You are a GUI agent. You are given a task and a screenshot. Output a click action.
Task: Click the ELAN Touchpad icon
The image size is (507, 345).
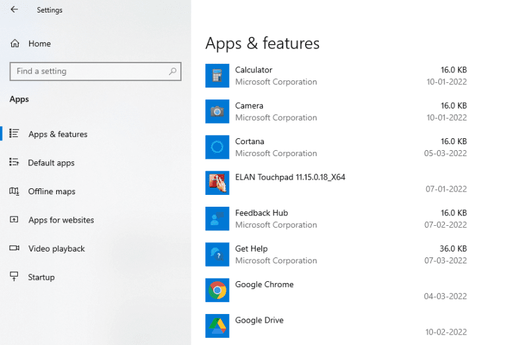217,183
